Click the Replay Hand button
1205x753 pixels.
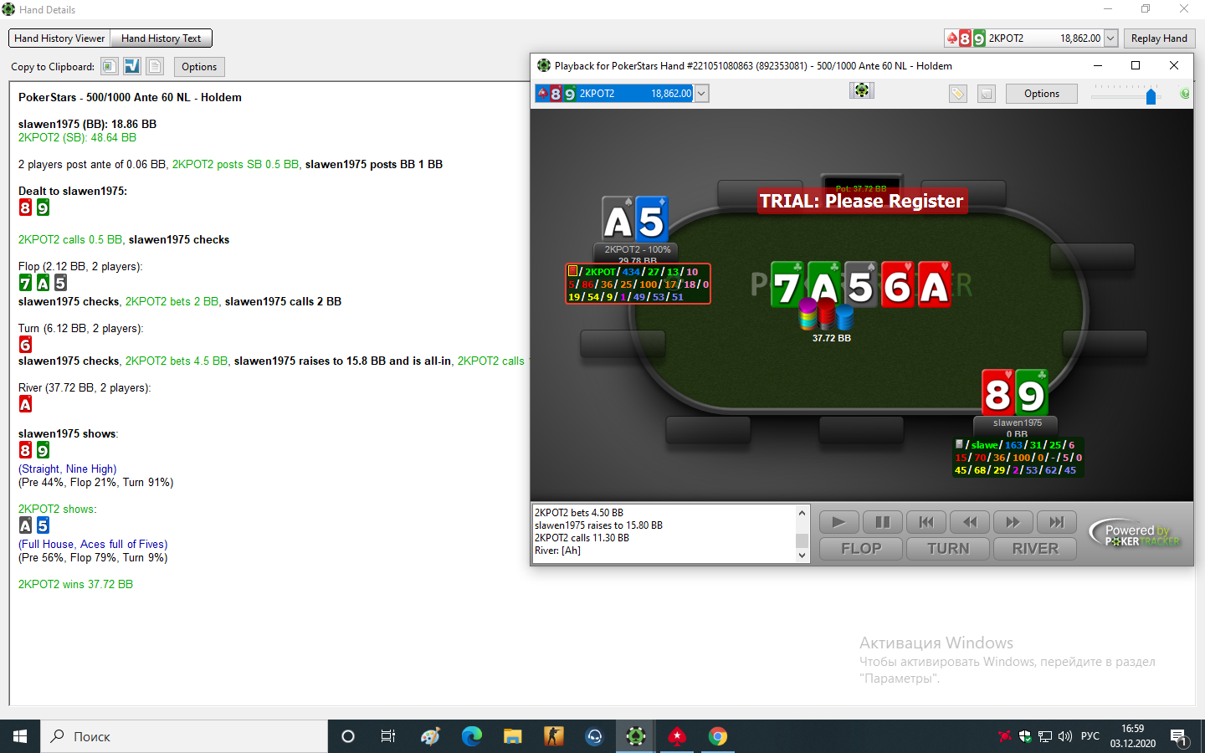point(1159,38)
